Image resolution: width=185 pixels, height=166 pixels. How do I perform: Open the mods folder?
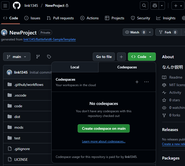[x=19, y=127]
